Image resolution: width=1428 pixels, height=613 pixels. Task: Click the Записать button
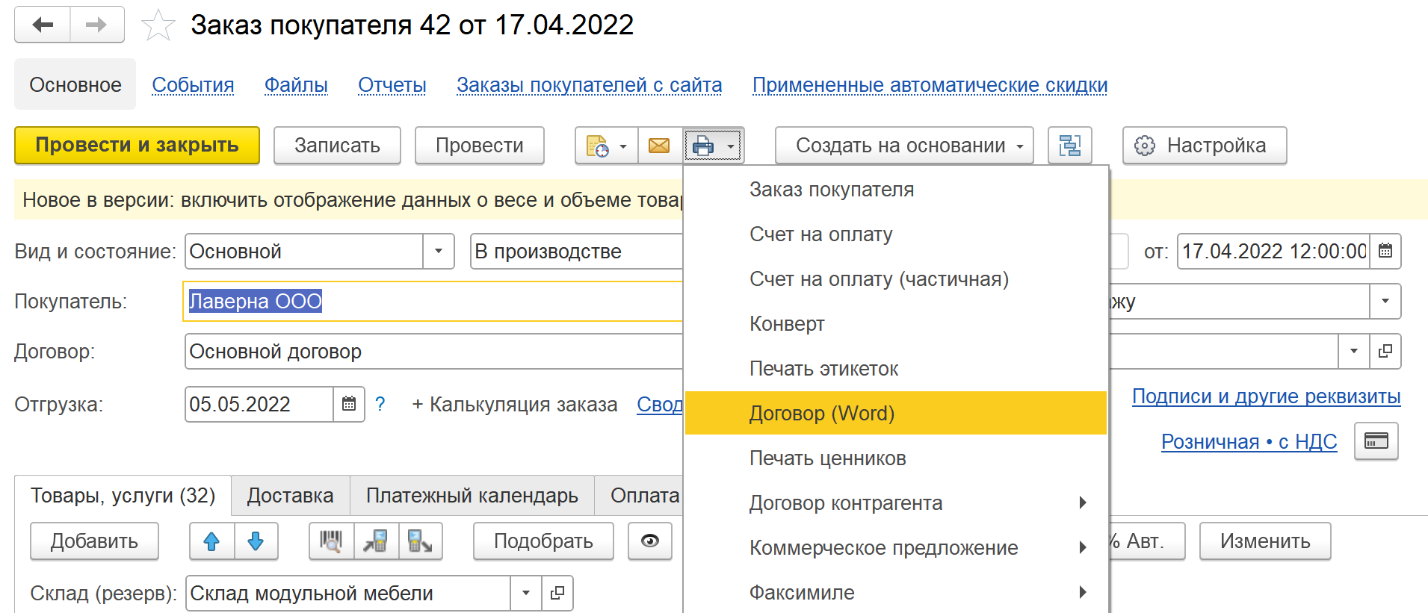tap(337, 146)
